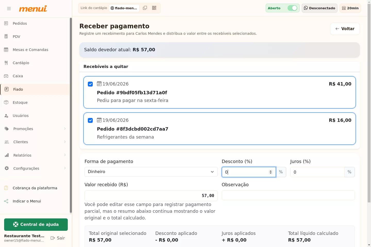Viewport: 371px width, 247px height.
Task: Uncheck the R$ 41,00 receivable checkbox
Action: [90, 84]
